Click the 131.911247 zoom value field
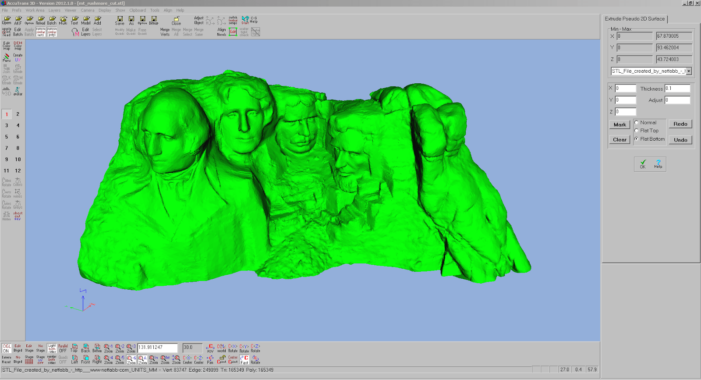Viewport: 701px width, 380px height. (158, 348)
